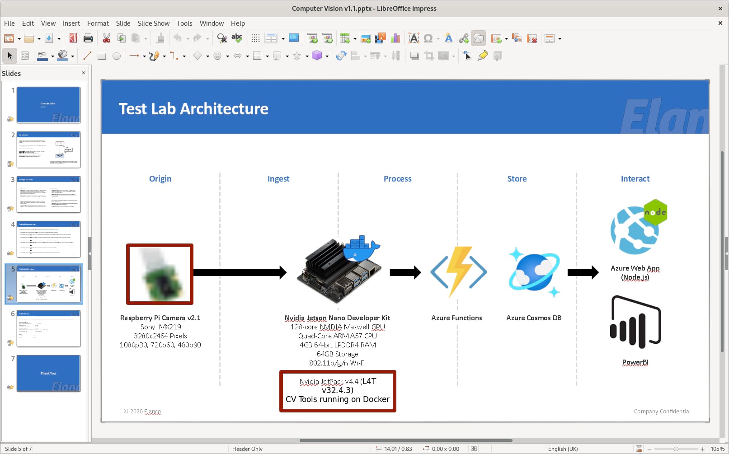Toggle Show Draw Functions toolbar
This screenshot has width=729, height=454.
click(479, 38)
